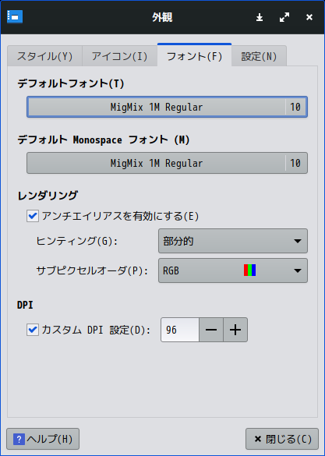
Task: Click the window menu icon in title bar
Action: (x=15, y=16)
